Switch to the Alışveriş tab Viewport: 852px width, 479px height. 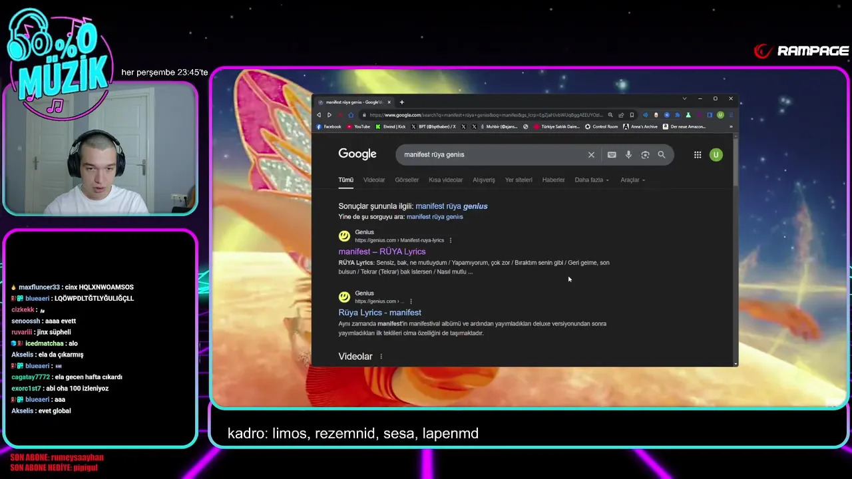484,180
